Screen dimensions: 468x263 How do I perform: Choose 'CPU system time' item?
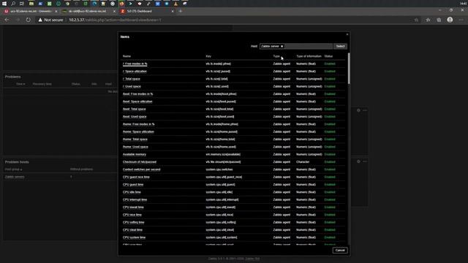134,237
